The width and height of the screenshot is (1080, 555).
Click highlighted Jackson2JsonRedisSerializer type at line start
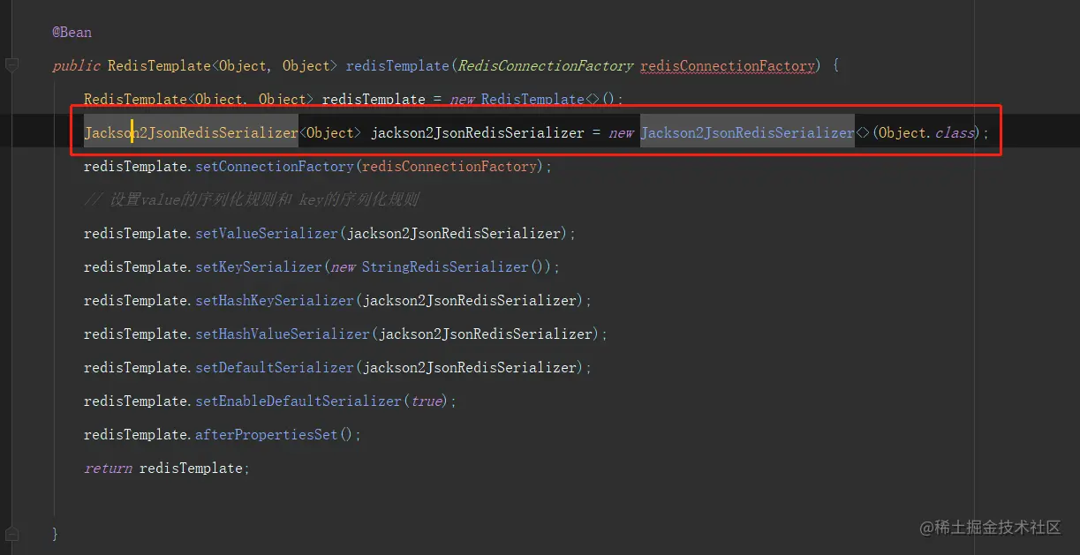click(191, 133)
